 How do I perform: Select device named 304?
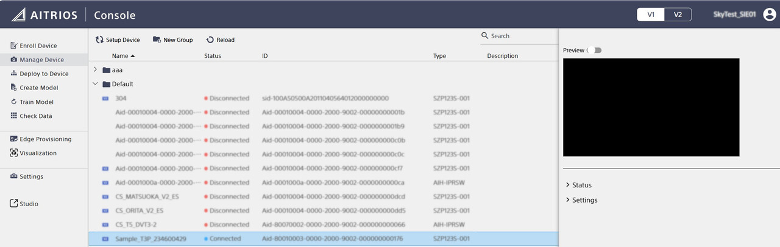(121, 98)
